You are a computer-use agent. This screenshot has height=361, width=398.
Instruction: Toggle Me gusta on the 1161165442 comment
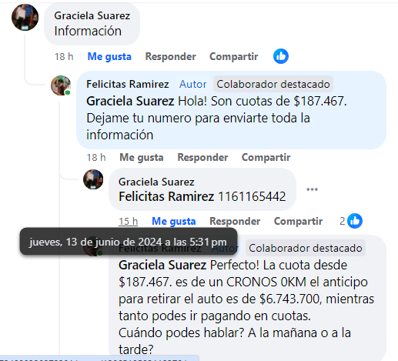point(174,221)
